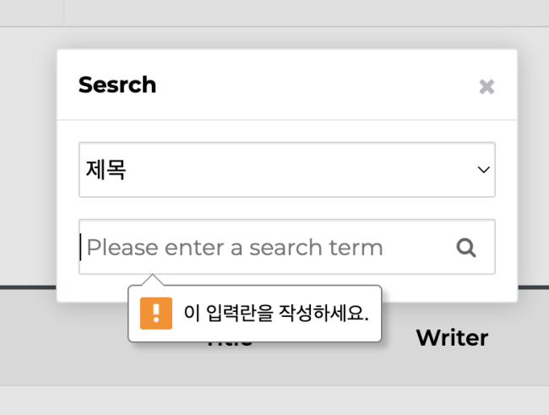Viewport: 549px width, 415px height.
Task: Click the blank area of the dialog header
Action: pos(315,85)
